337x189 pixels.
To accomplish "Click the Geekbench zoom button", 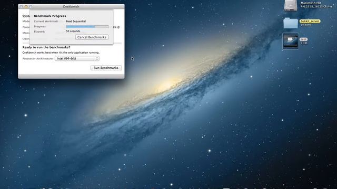I will [x=31, y=7].
